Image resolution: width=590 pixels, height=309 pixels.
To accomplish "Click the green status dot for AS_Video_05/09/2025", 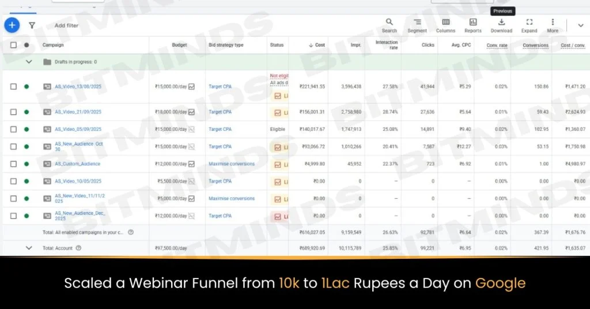I will 27,129.
